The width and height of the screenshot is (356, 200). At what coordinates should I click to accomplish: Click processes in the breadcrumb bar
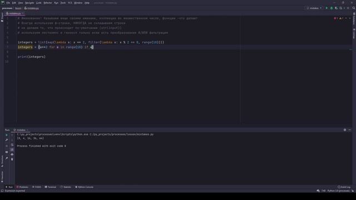click(x=7, y=8)
